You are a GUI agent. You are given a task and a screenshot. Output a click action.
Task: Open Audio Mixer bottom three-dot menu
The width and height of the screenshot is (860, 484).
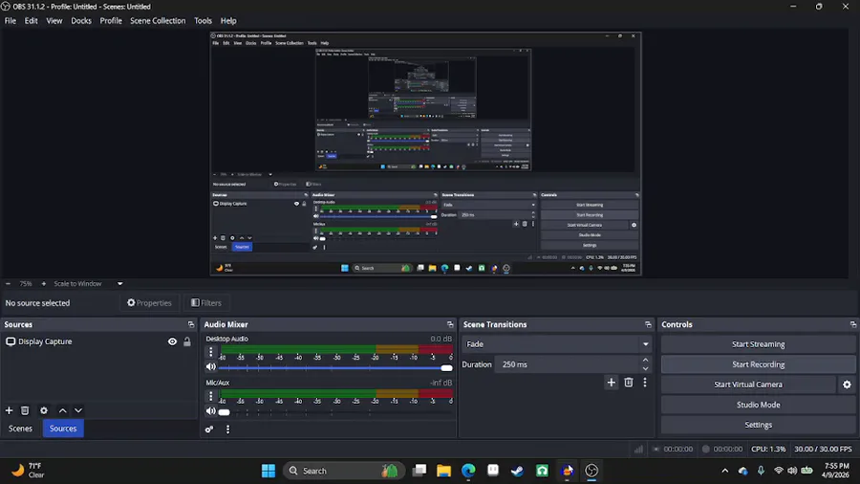(x=227, y=429)
